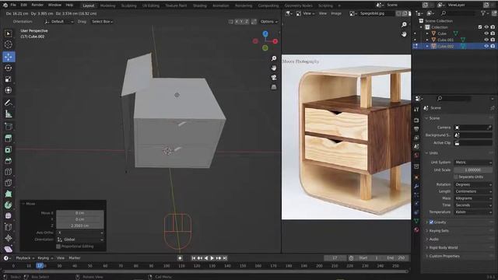
Task: Activate the Scale tool
Action: click(9, 79)
